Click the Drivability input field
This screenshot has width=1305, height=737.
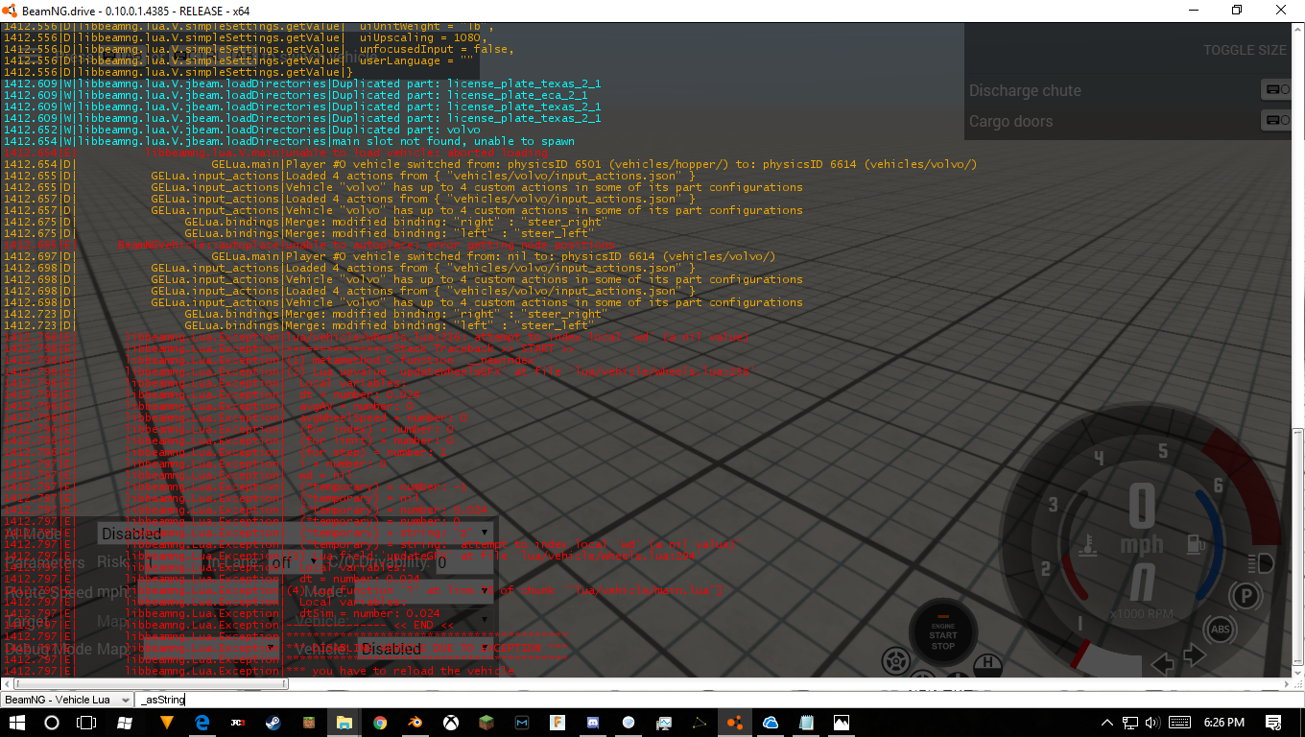[464, 562]
